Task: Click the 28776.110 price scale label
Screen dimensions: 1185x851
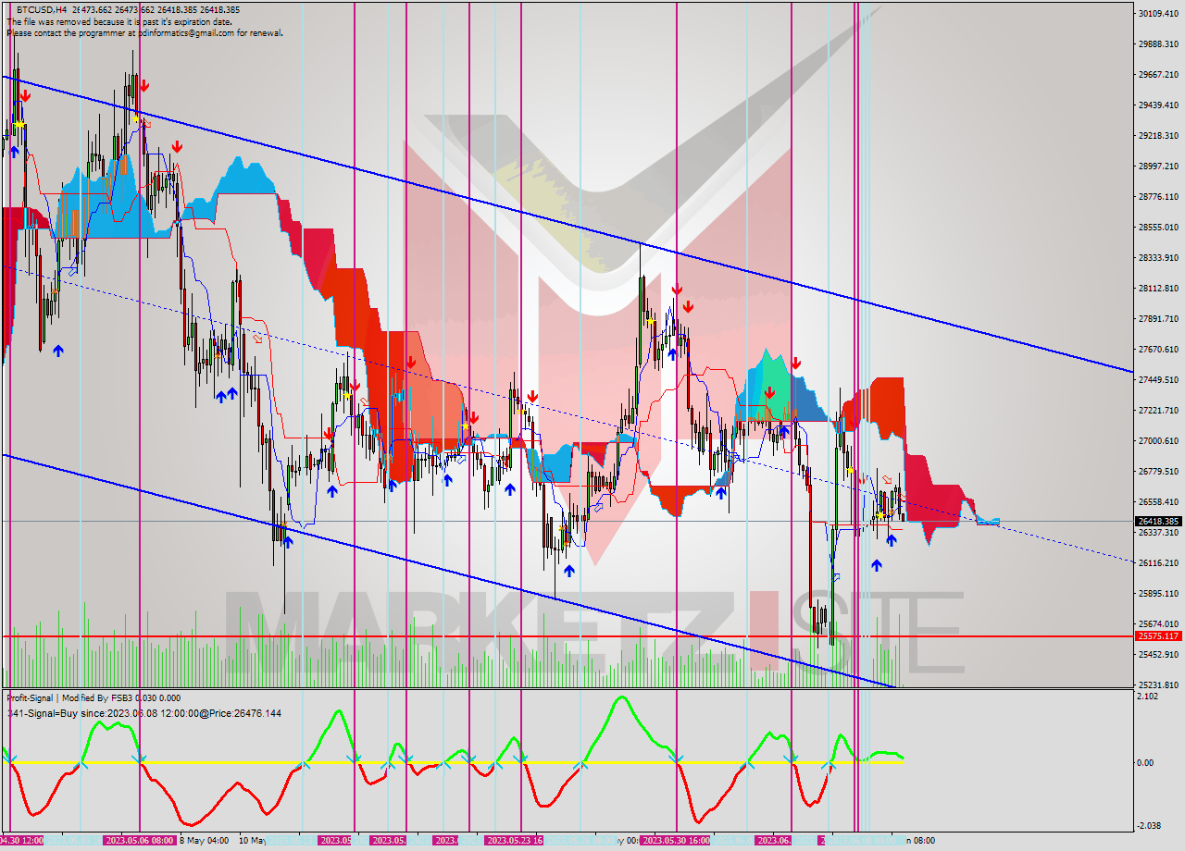Action: tap(1158, 196)
